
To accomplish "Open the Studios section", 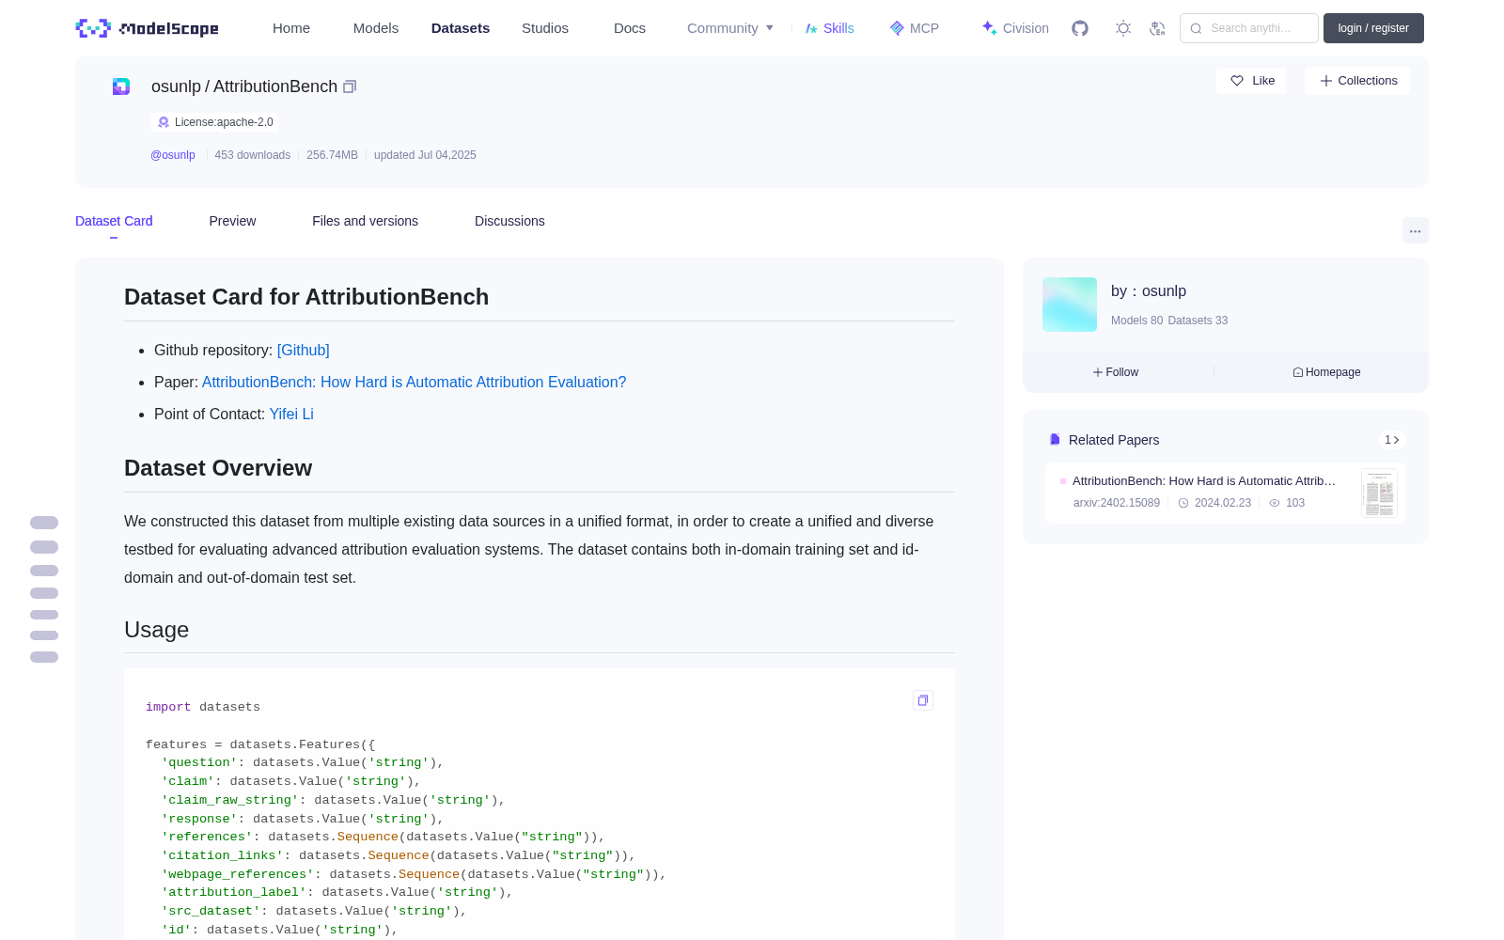I will click(545, 28).
